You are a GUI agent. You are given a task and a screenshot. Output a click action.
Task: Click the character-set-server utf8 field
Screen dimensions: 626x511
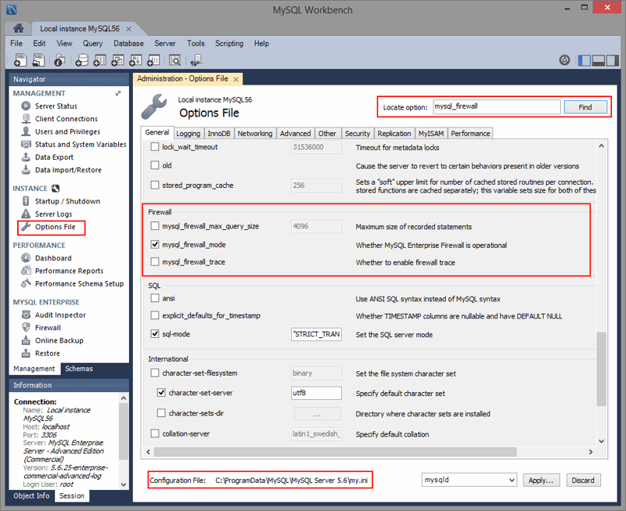tap(316, 393)
